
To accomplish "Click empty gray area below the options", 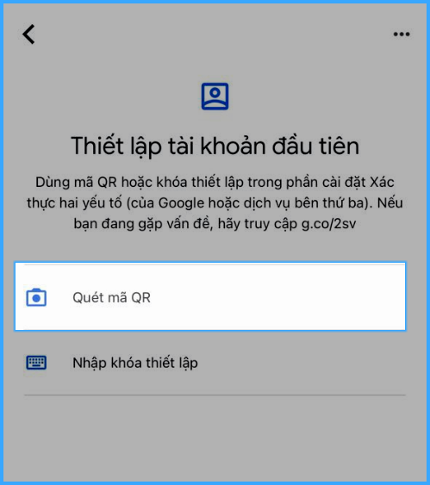I will click(x=215, y=439).
